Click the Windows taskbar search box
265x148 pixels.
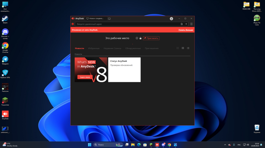point(108,145)
